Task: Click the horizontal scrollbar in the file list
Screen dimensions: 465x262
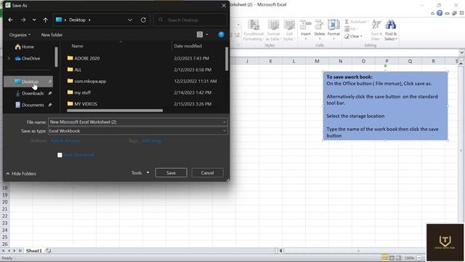Action: click(115, 111)
